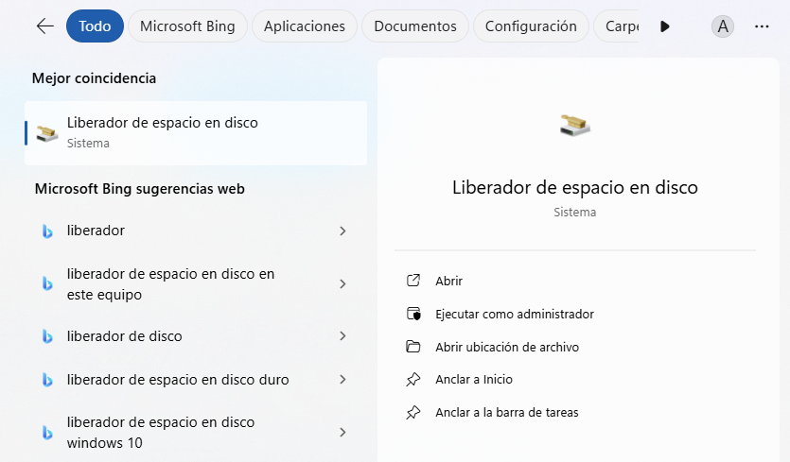Click the large disk cleanup icon in preview
Screen dimensions: 790x462
(575, 126)
